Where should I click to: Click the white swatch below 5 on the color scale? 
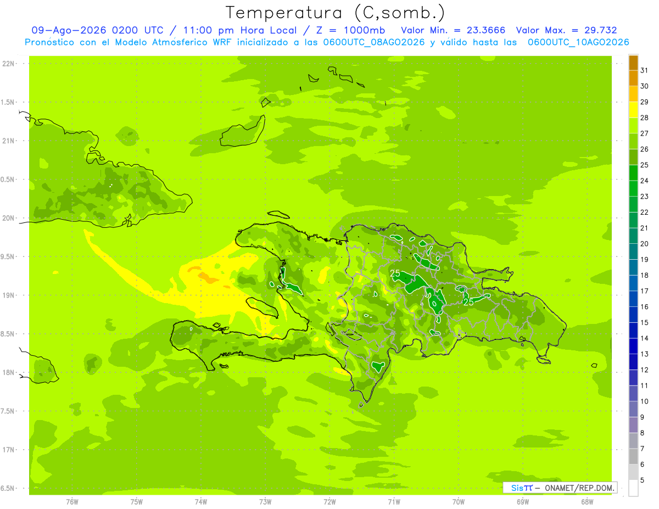coord(633,488)
